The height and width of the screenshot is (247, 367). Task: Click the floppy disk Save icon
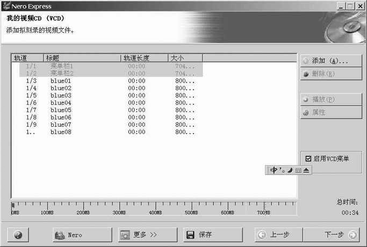click(190, 235)
